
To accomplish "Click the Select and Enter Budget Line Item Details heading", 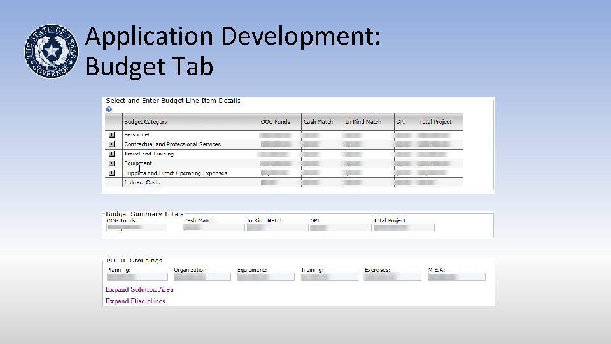I will 173,101.
